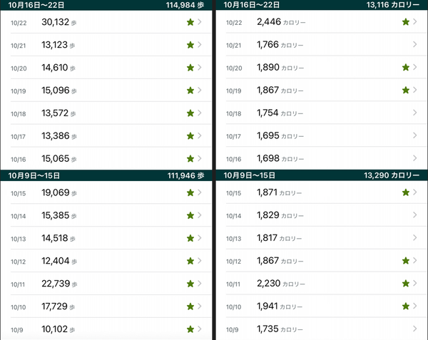This screenshot has height=340, width=428.
Task: Open the chevron for 10/14 calories row
Action: pos(415,215)
